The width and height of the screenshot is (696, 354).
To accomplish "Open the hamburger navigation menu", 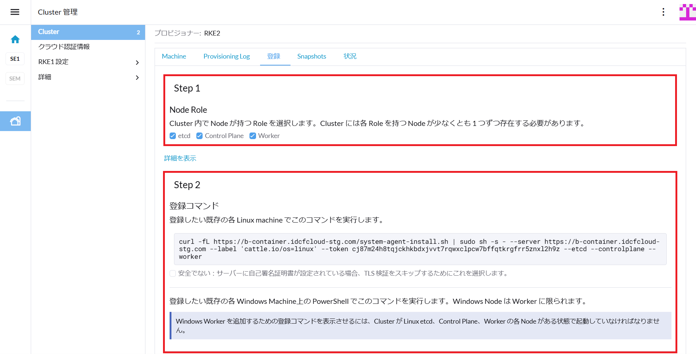I will click(x=15, y=12).
